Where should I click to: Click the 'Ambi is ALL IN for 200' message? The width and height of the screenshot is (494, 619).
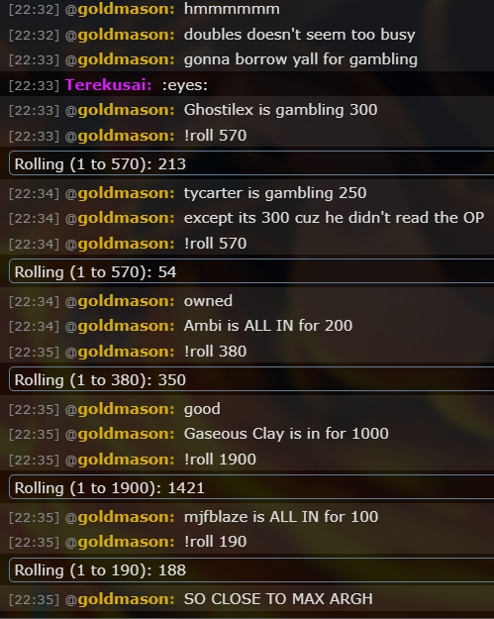click(x=268, y=326)
